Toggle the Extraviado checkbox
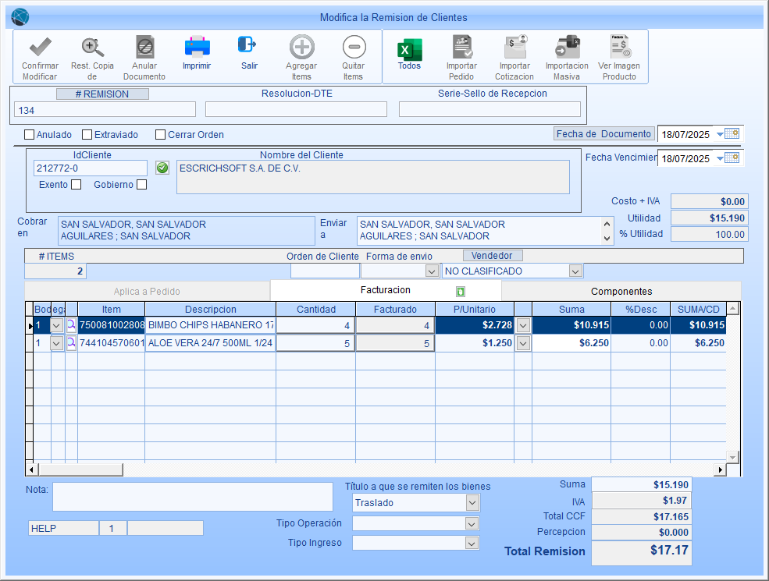This screenshot has height=581, width=769. [87, 134]
